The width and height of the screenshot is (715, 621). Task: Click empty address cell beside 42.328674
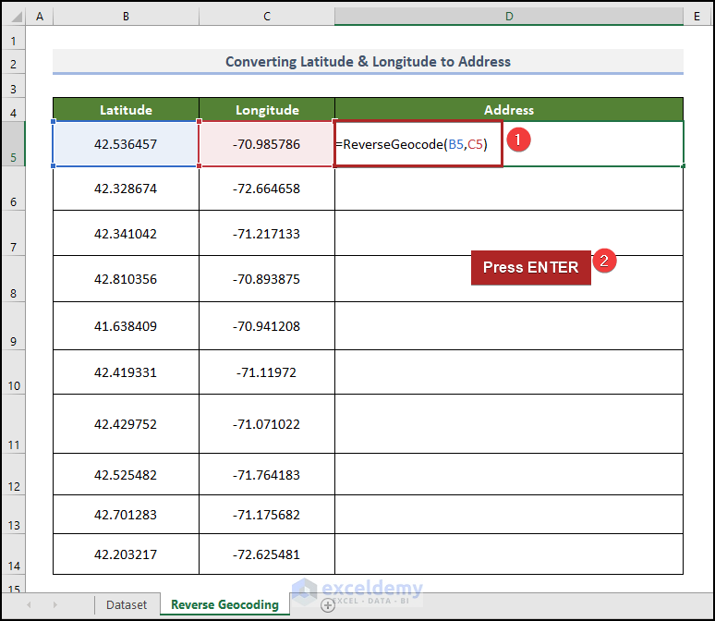coord(509,189)
